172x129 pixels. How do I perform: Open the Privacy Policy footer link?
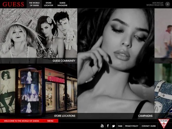point(132,126)
